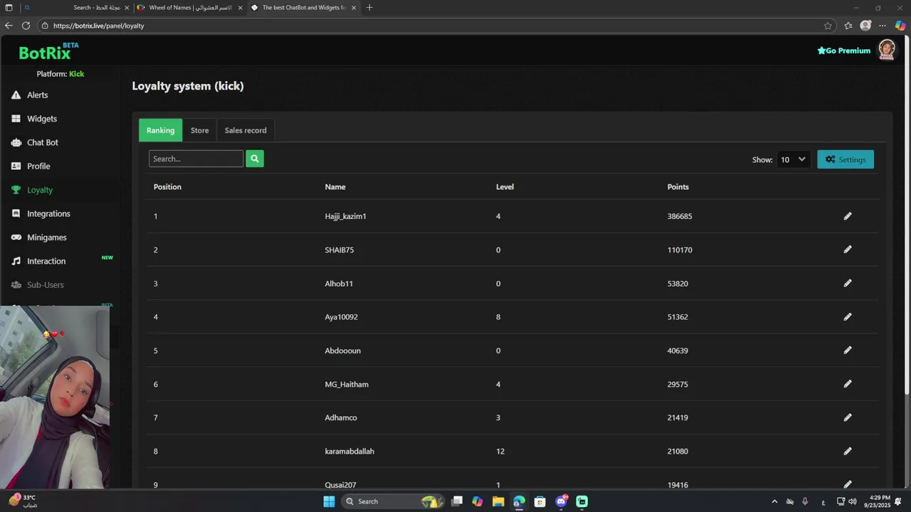The height and width of the screenshot is (512, 911).
Task: Click the Level column header
Action: [x=505, y=187]
